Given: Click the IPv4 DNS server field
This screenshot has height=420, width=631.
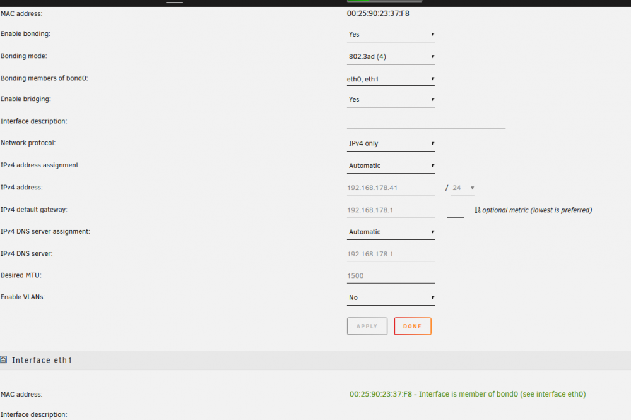Looking at the screenshot, I should [x=391, y=254].
